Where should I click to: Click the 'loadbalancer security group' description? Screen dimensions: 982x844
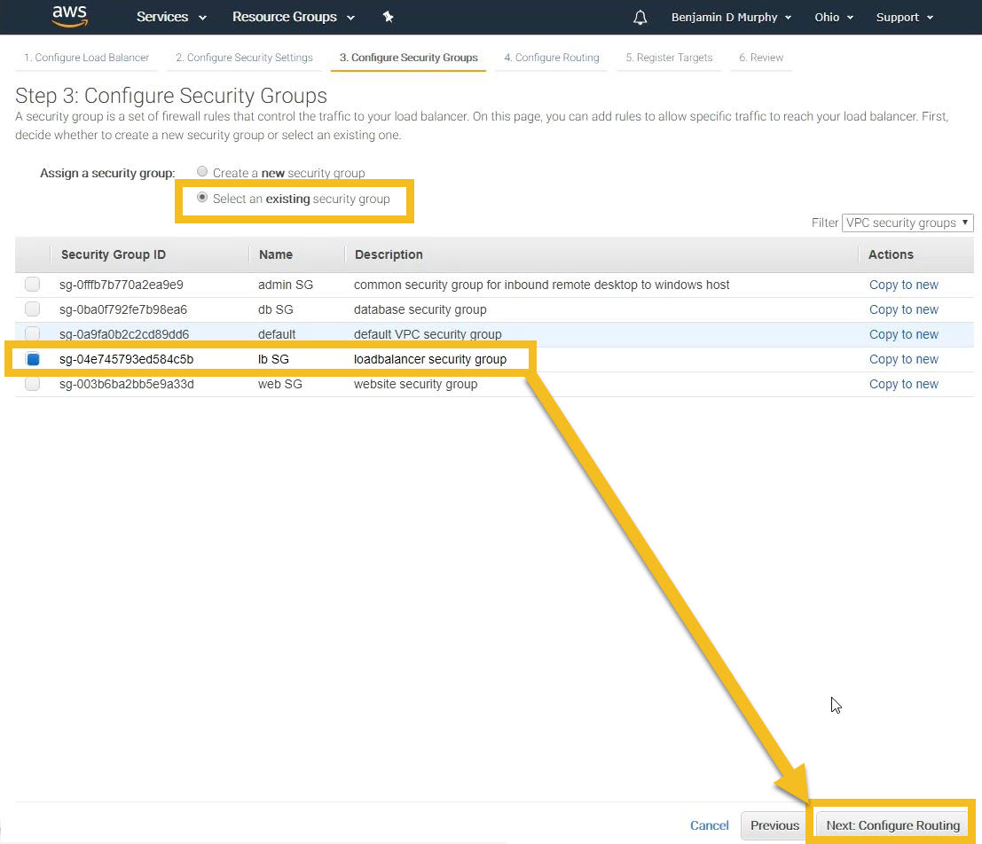coord(430,359)
